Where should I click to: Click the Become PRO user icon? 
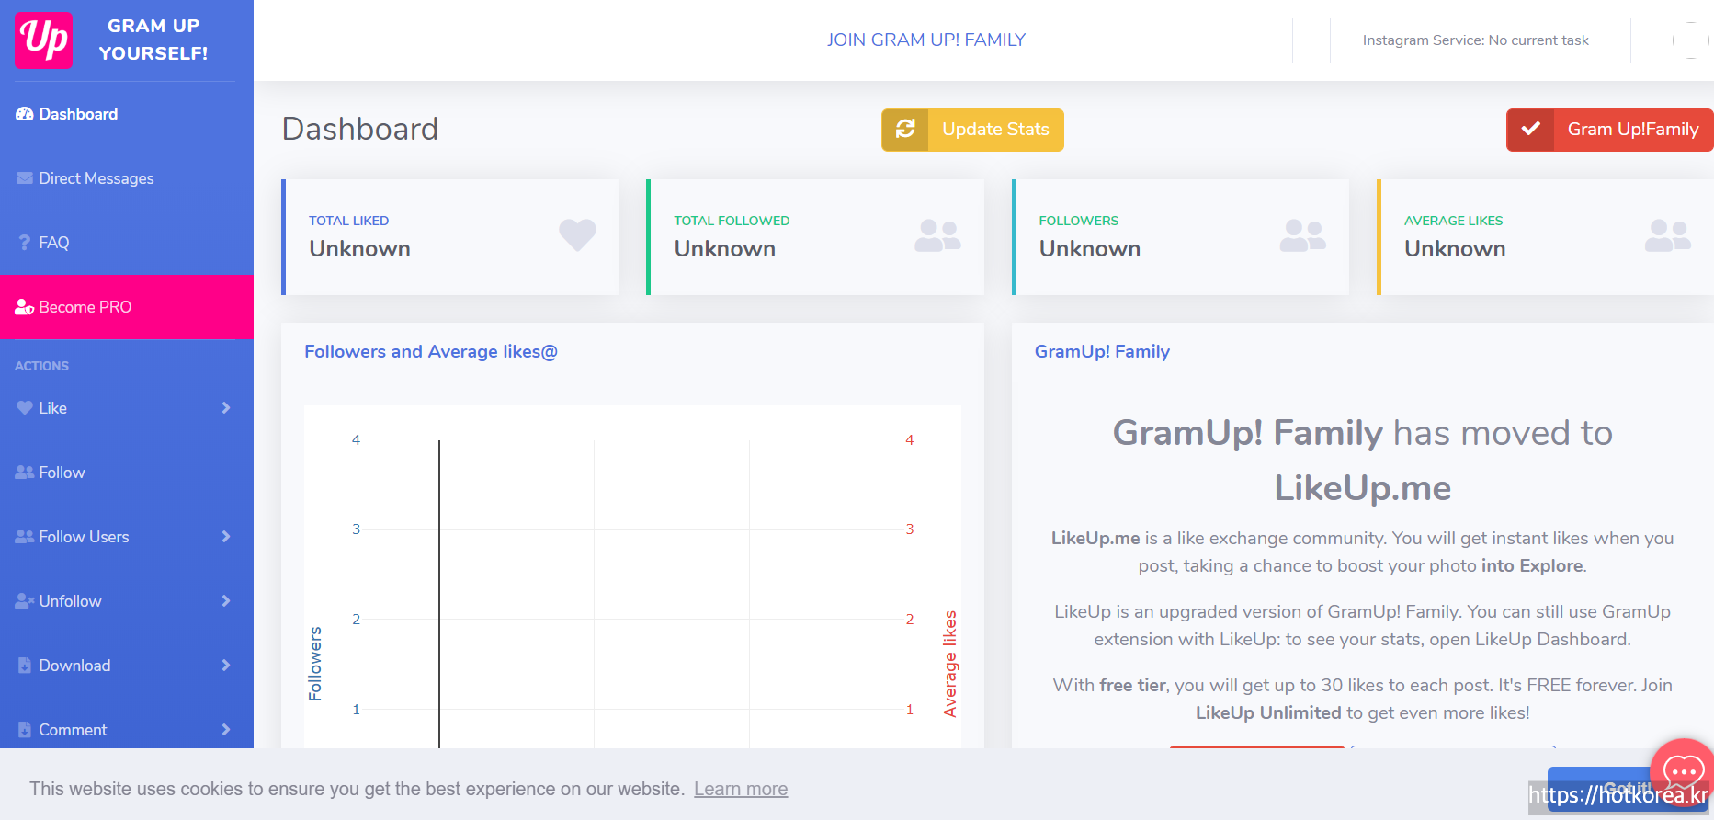[x=25, y=307]
